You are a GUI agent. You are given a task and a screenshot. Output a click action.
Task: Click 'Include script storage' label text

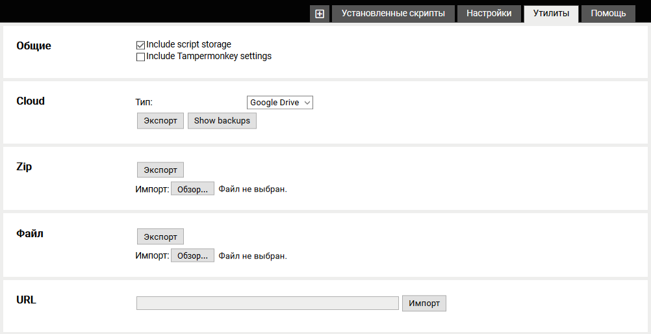point(188,44)
